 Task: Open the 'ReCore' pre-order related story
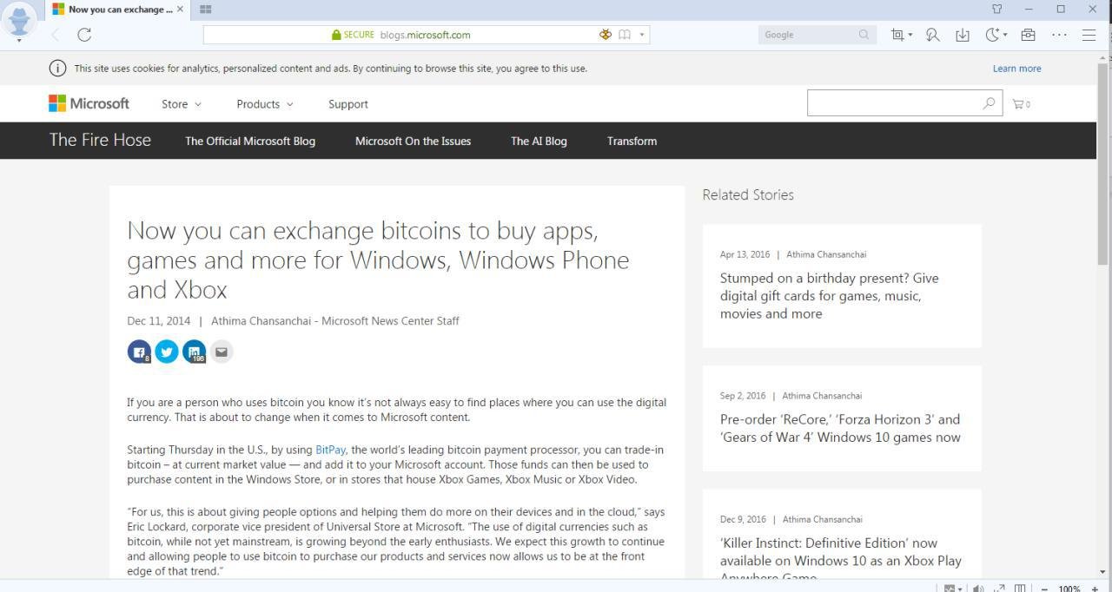(840, 428)
